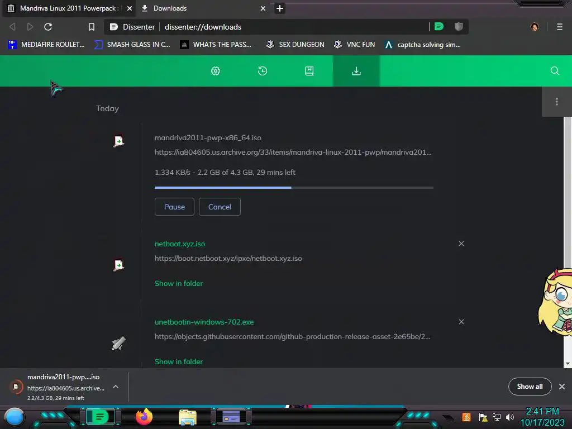
Task: Reload the current page
Action: [x=48, y=27]
